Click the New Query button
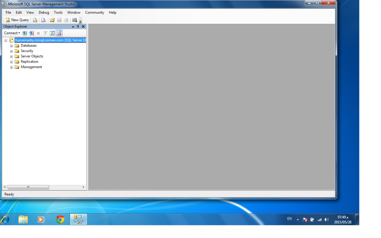This screenshot has width=381, height=238. [17, 20]
